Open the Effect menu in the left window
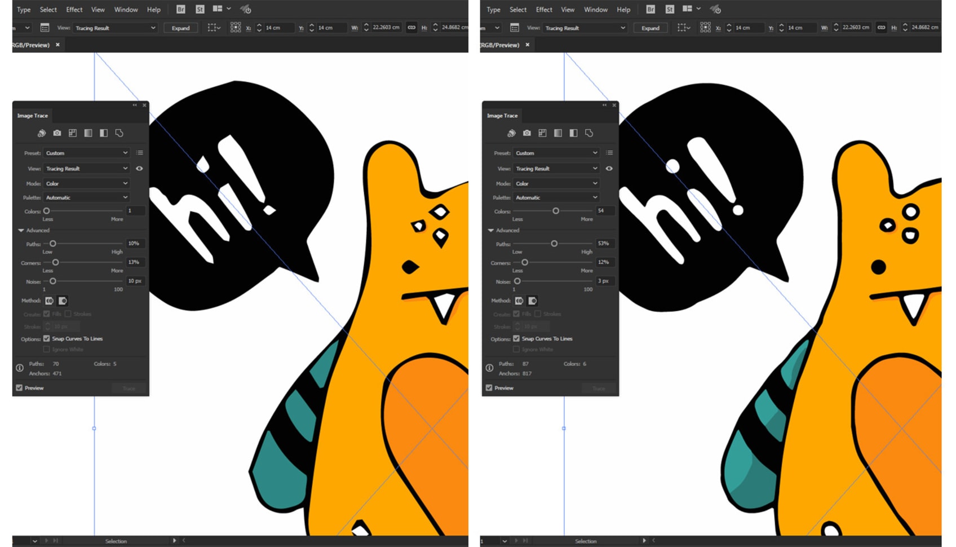Viewport: 956px width, 547px height. [74, 10]
